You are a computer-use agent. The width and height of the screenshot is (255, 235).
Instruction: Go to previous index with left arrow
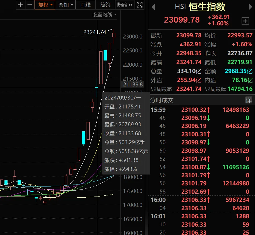point(153,7)
